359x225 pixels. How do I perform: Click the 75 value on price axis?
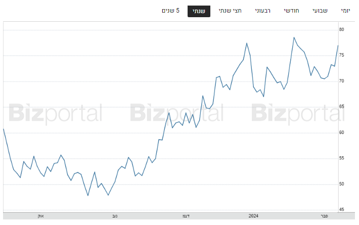tap(342, 55)
